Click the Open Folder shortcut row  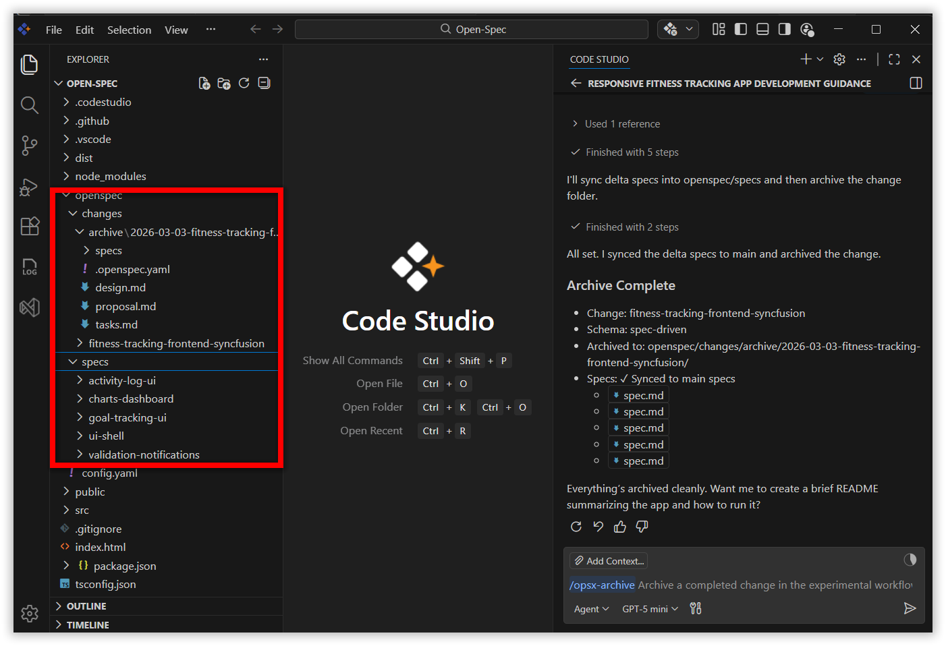tap(436, 407)
